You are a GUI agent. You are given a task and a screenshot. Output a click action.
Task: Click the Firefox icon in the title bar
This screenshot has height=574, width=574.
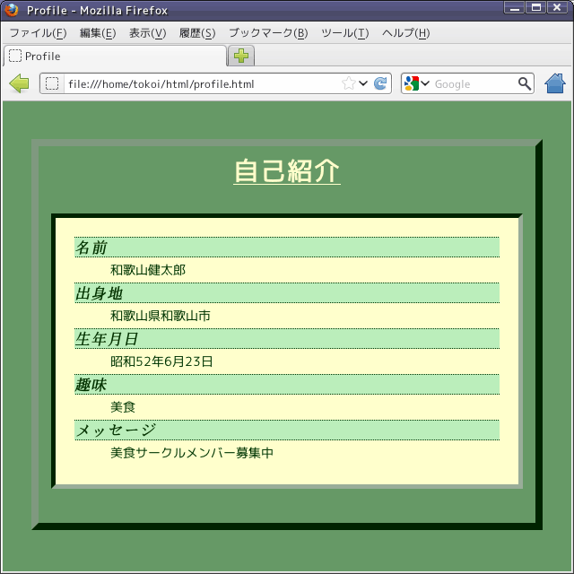[12, 10]
